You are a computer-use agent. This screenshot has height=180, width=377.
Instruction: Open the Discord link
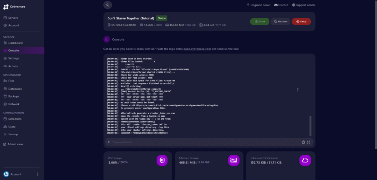[x=281, y=5]
